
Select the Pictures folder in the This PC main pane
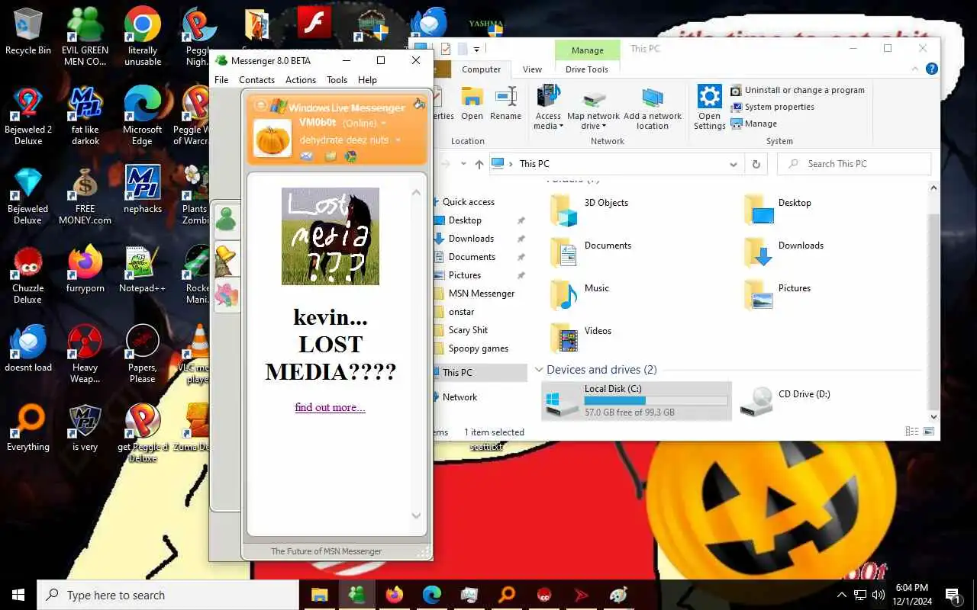pyautogui.click(x=778, y=295)
